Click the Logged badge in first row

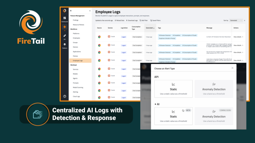coord(124,37)
